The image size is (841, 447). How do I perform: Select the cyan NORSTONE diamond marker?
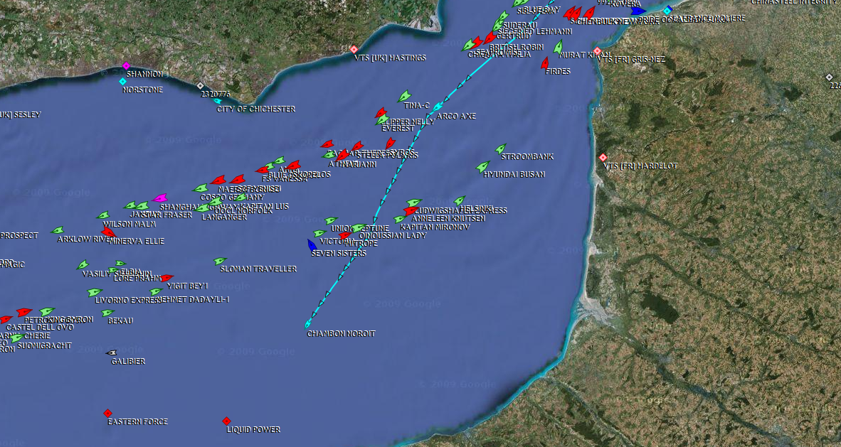(122, 82)
